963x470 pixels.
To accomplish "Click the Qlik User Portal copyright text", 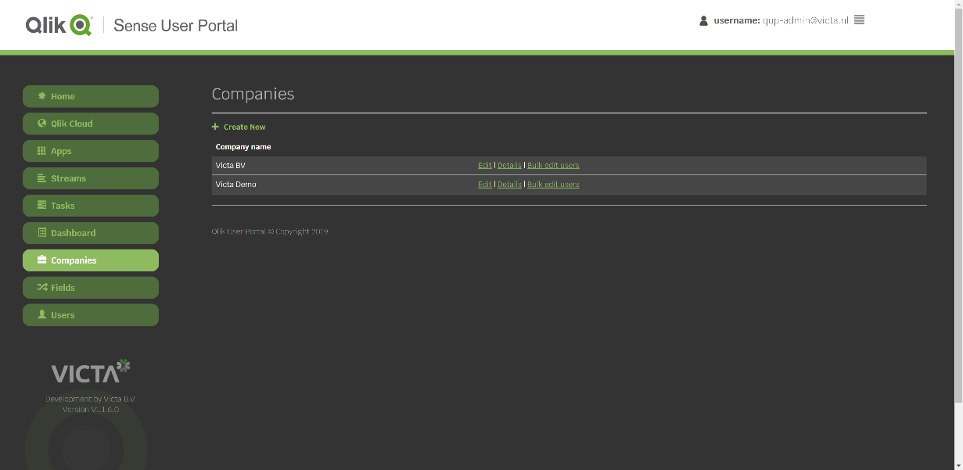I will (270, 231).
